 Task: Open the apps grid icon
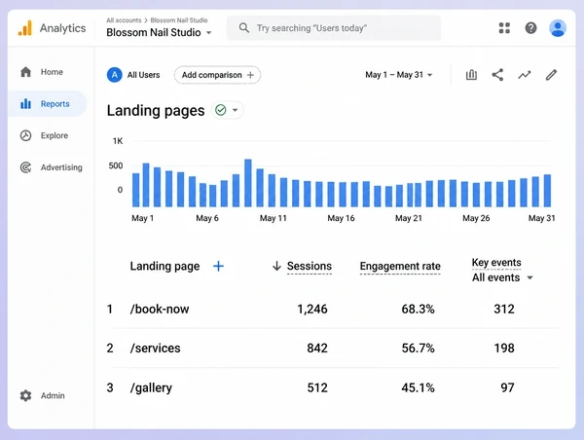(x=504, y=28)
